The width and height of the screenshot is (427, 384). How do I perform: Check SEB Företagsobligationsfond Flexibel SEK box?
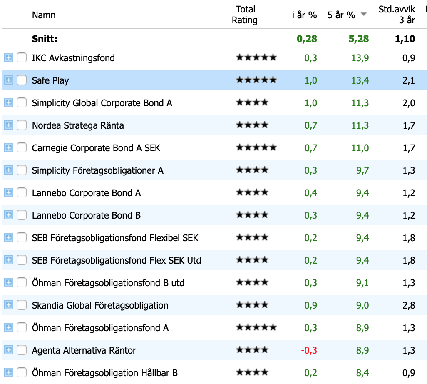pos(22,238)
